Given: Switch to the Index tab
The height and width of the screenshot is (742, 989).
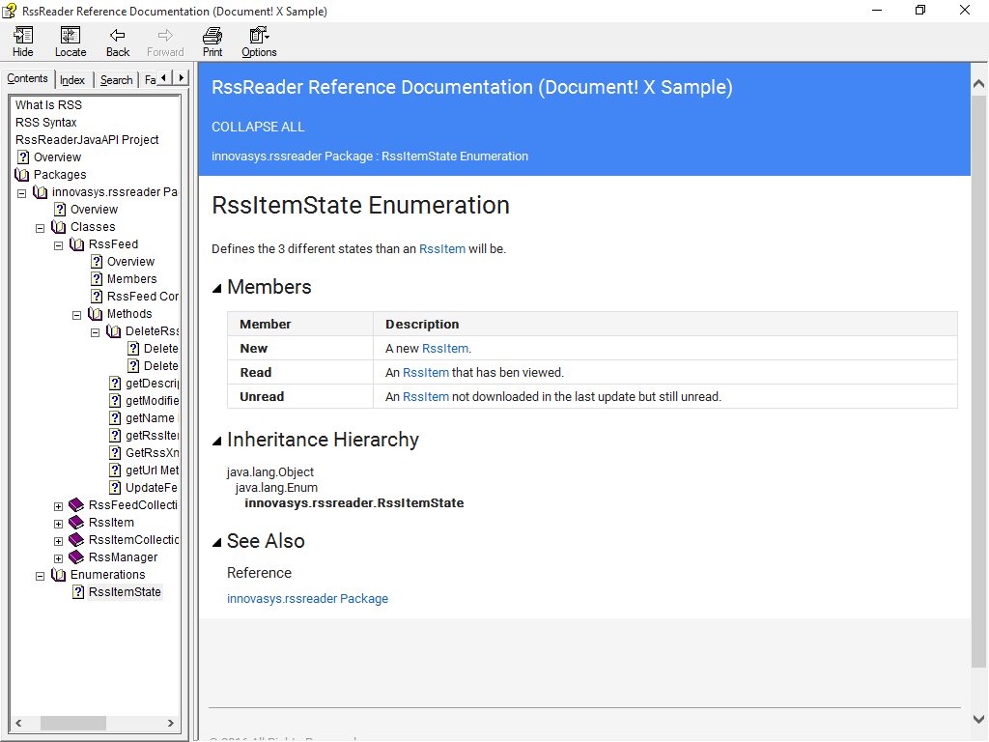Looking at the screenshot, I should pos(72,80).
